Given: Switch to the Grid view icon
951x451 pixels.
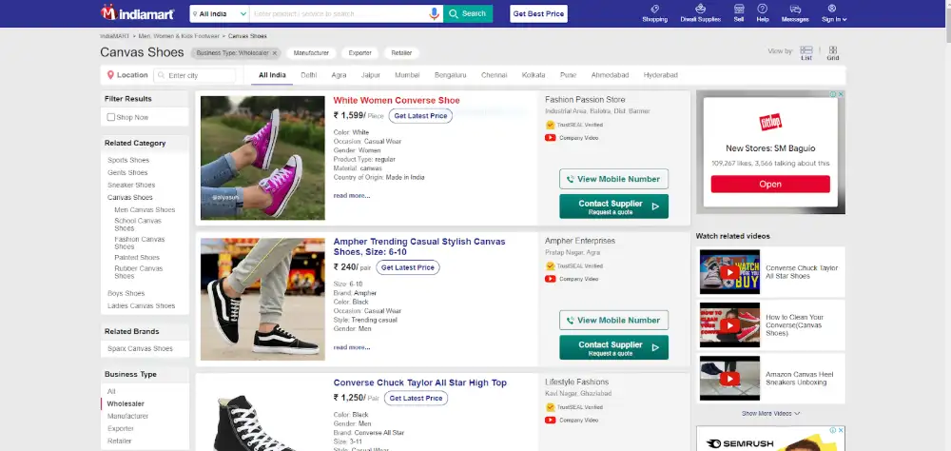Looking at the screenshot, I should pyautogui.click(x=833, y=53).
